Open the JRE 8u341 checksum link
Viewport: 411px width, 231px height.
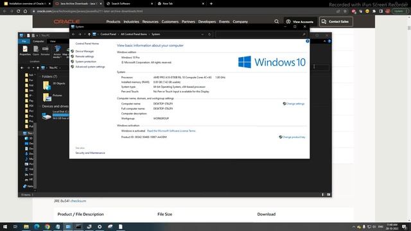pos(78,201)
